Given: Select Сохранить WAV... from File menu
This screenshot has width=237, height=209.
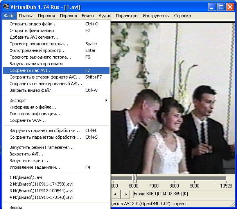Looking at the screenshot, I should pos(27,120).
